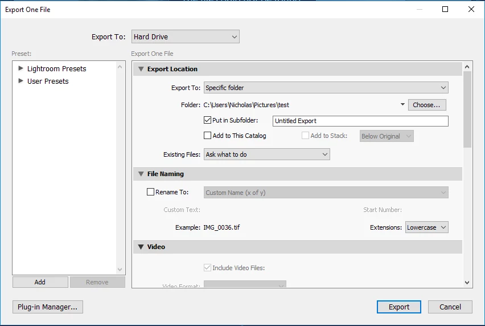Viewport: 485px width, 326px height.
Task: Close the Export One File dialog
Action: [x=471, y=9]
